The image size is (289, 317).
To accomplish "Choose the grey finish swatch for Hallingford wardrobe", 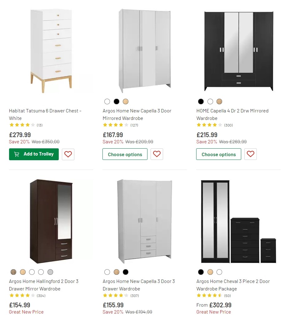I will coord(50,272).
